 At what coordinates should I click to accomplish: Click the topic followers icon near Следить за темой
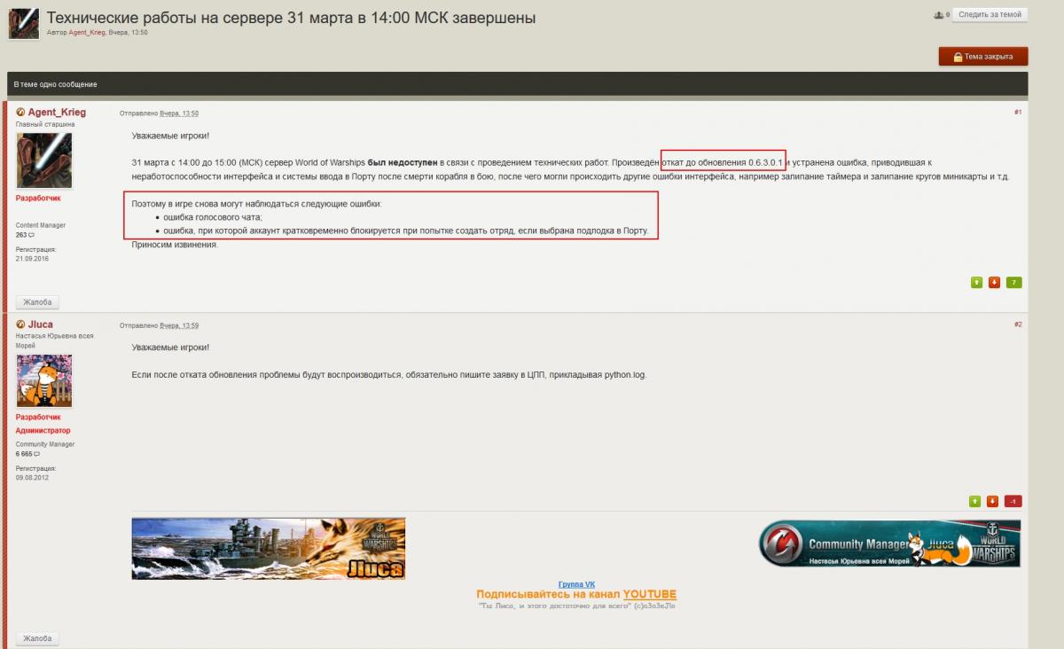(x=941, y=14)
